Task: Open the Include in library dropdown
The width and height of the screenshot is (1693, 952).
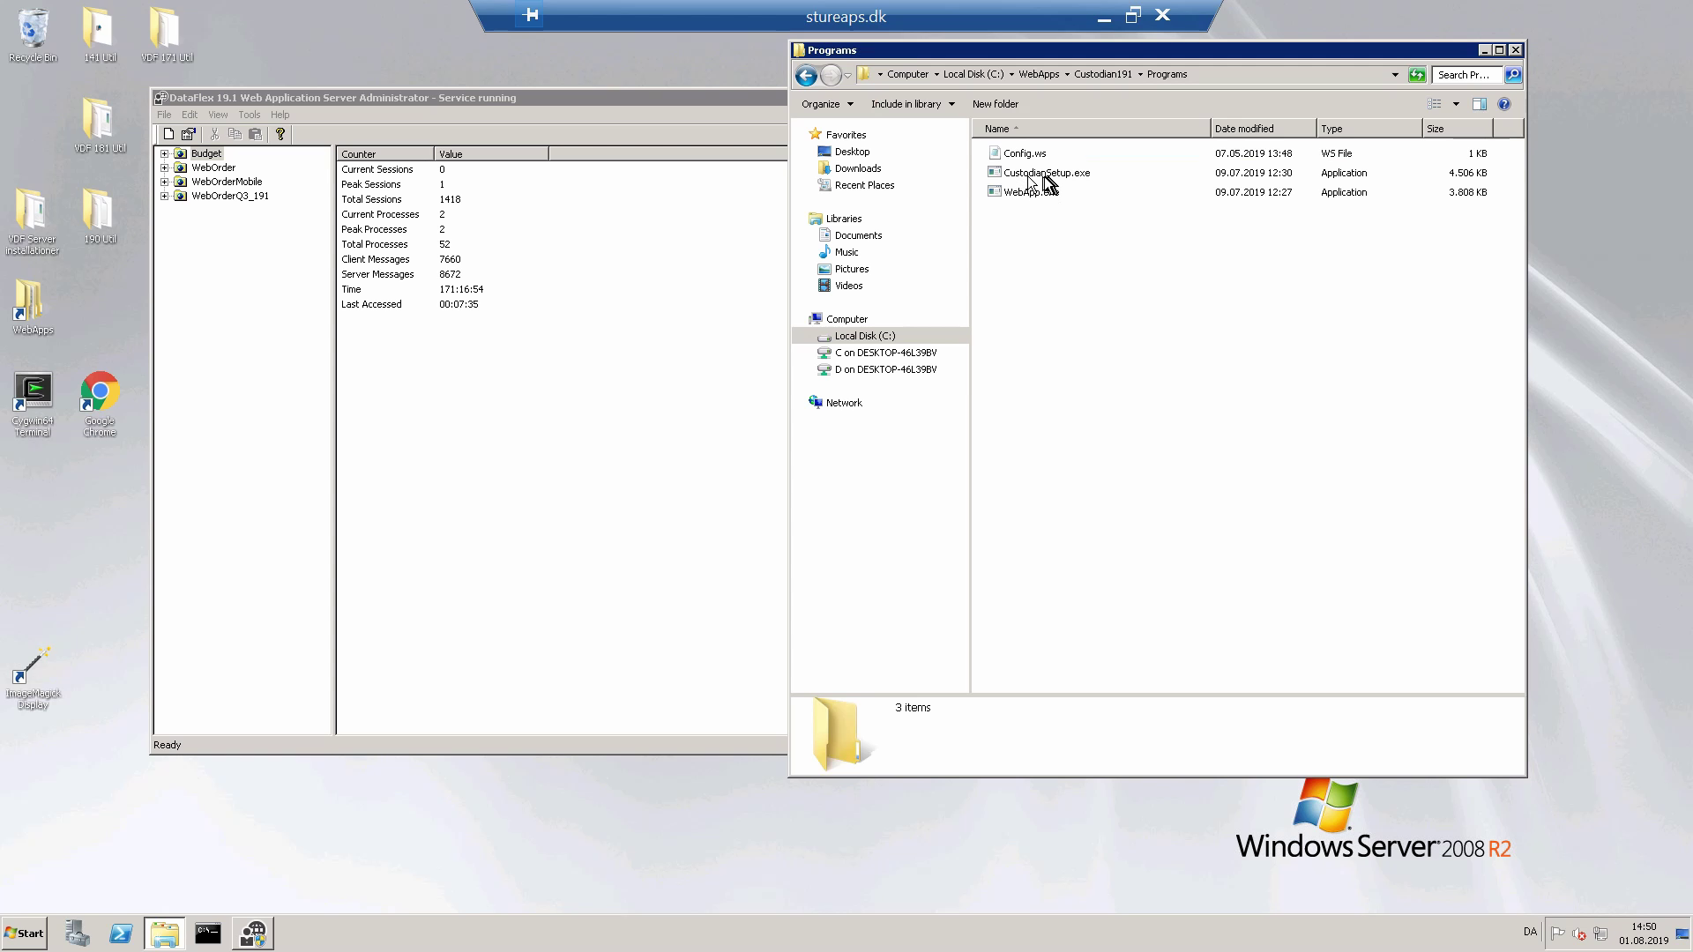Action: point(912,104)
